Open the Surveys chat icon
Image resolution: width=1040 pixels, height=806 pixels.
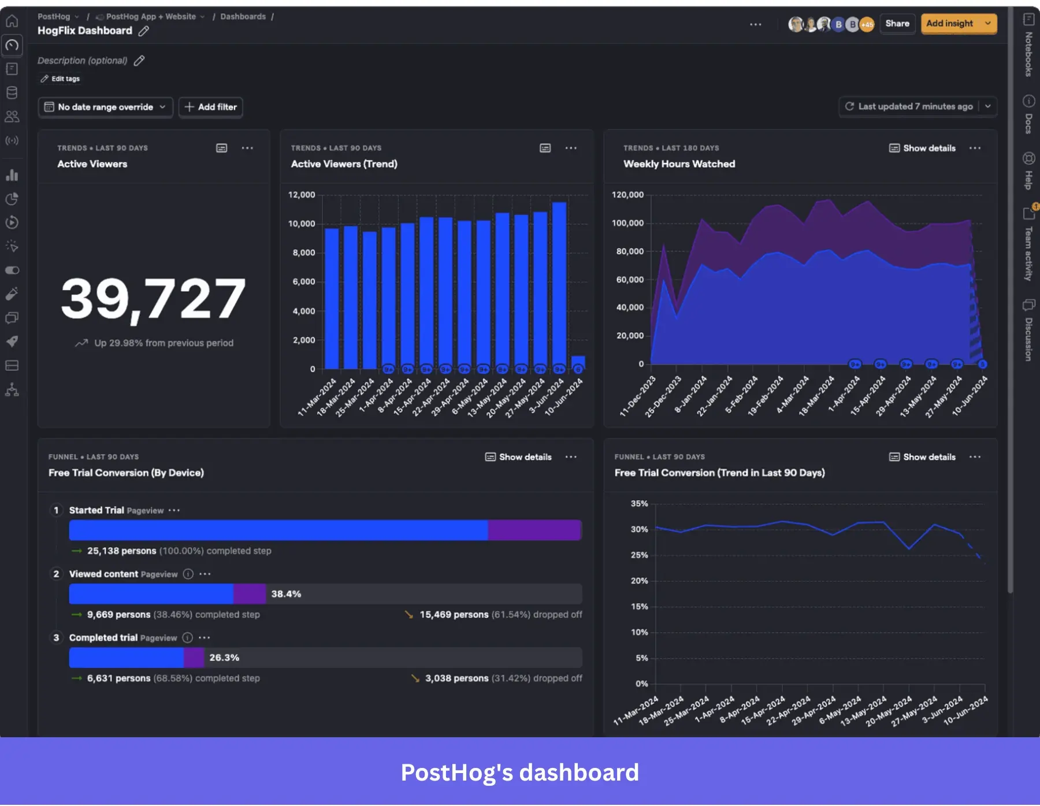(12, 317)
